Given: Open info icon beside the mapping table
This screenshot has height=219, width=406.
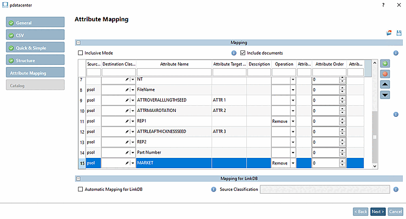Looking at the screenshot, I should (396, 114).
